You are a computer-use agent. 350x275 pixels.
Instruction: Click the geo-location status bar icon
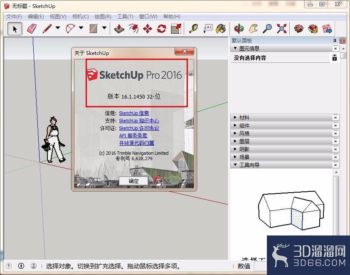pos(9,265)
